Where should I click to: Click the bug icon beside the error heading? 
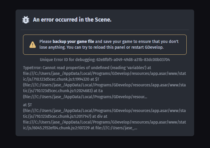click(x=26, y=20)
